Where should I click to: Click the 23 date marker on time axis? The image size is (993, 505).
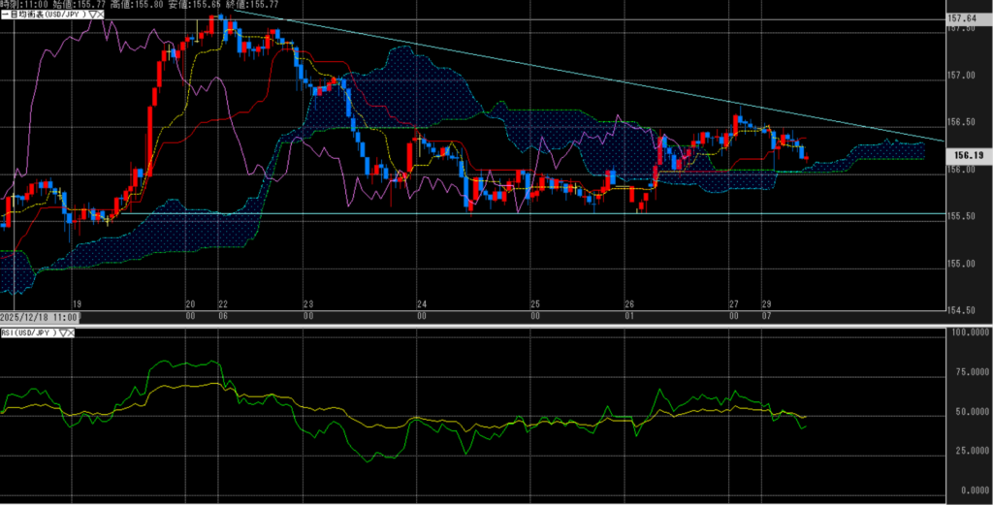click(307, 303)
